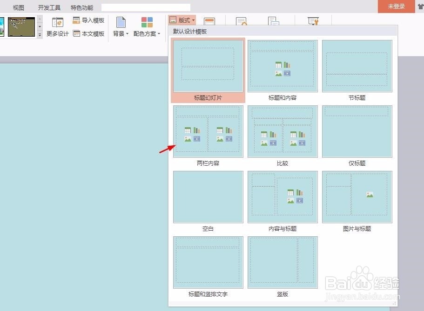
Task: Show next row of design themes
Action: (40, 27)
